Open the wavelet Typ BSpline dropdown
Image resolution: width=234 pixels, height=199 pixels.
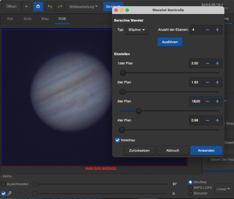point(137,30)
